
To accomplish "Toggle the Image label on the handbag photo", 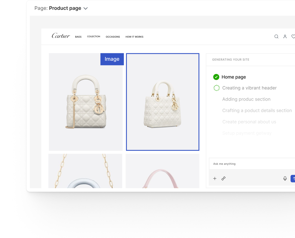I will click(x=112, y=59).
